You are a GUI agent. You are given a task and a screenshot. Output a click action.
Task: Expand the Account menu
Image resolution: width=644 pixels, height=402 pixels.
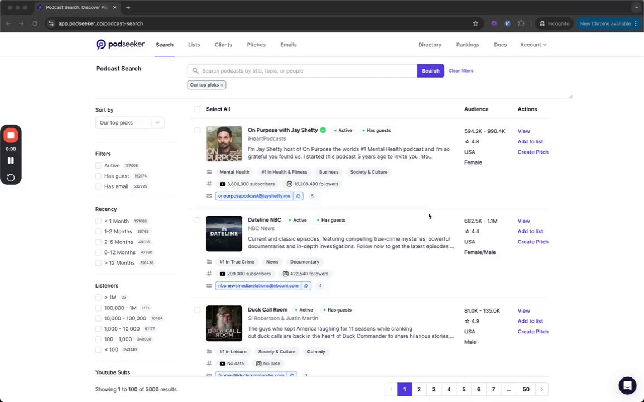click(x=533, y=45)
